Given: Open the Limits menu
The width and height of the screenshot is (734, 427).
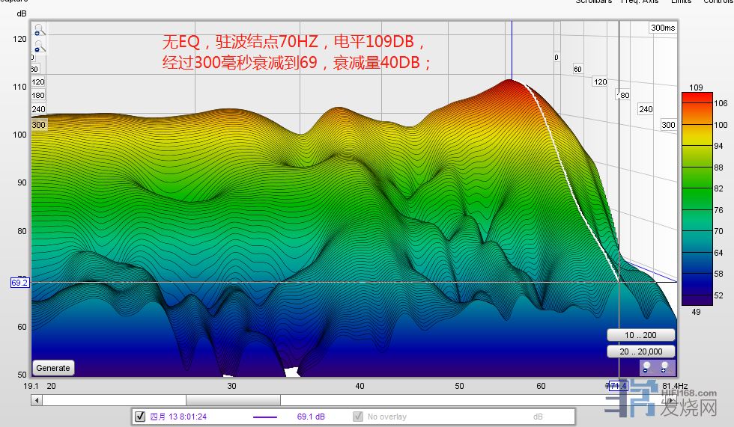Looking at the screenshot, I should click(681, 1).
